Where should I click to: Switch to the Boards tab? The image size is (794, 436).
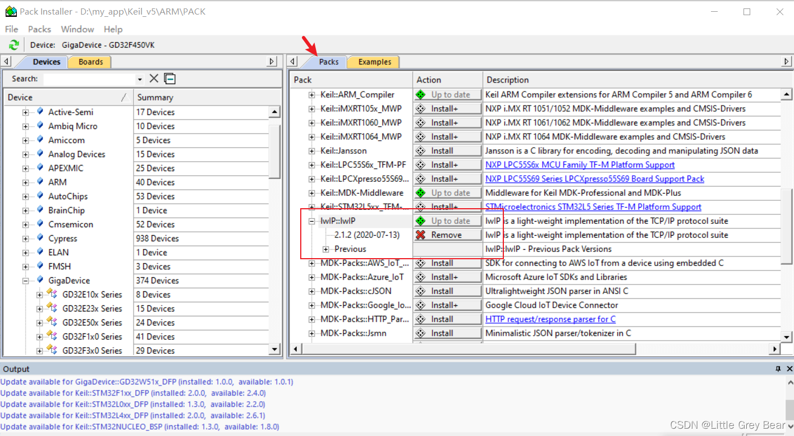click(91, 62)
